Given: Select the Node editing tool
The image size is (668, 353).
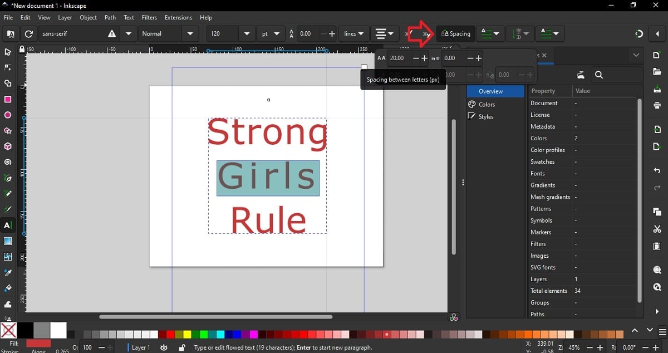Looking at the screenshot, I should click(x=8, y=67).
